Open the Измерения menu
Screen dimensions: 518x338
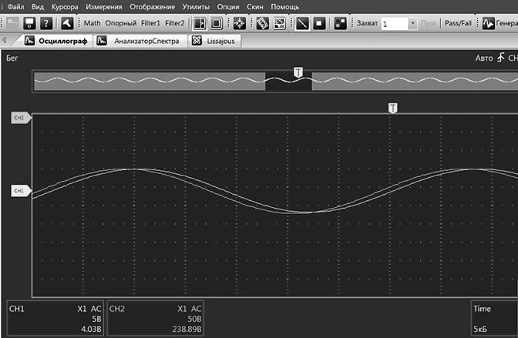pos(104,7)
